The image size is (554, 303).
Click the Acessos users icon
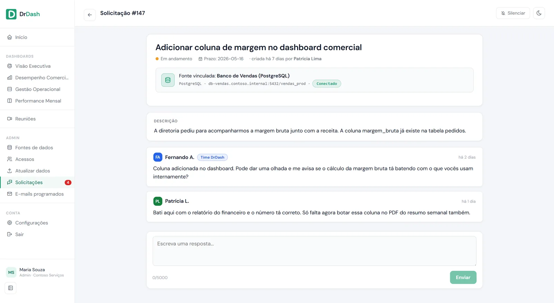point(10,159)
